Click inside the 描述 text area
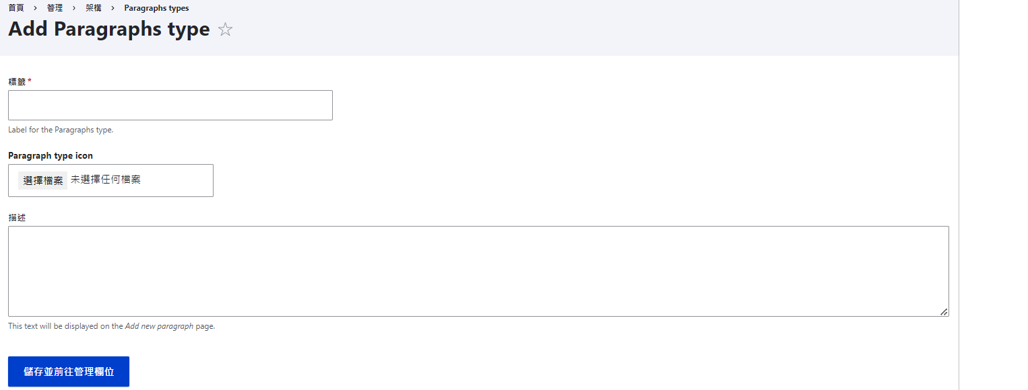This screenshot has height=390, width=1028. click(478, 271)
